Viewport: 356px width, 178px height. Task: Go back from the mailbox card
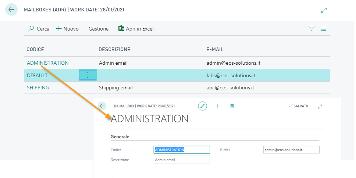tap(102, 106)
